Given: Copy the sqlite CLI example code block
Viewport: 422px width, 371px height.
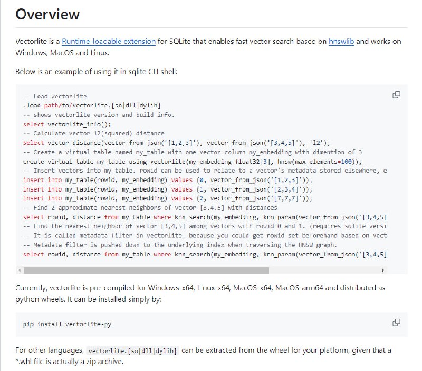Looking at the screenshot, I should [x=396, y=95].
